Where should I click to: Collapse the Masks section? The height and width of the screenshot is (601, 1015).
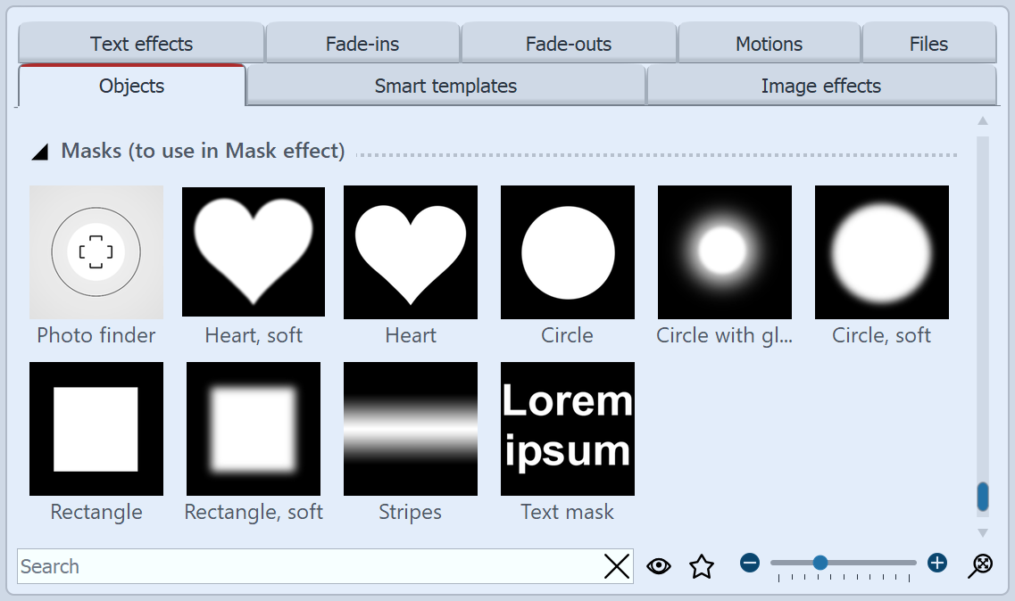point(39,151)
